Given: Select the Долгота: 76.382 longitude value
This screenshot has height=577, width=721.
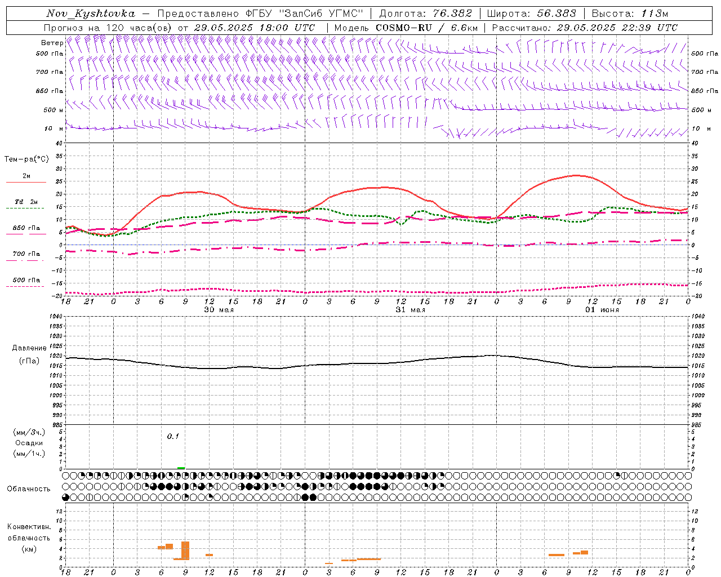Looking at the screenshot, I should [x=425, y=14].
